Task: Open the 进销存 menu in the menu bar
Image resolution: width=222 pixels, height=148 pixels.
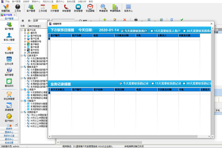Action: click(26, 1)
